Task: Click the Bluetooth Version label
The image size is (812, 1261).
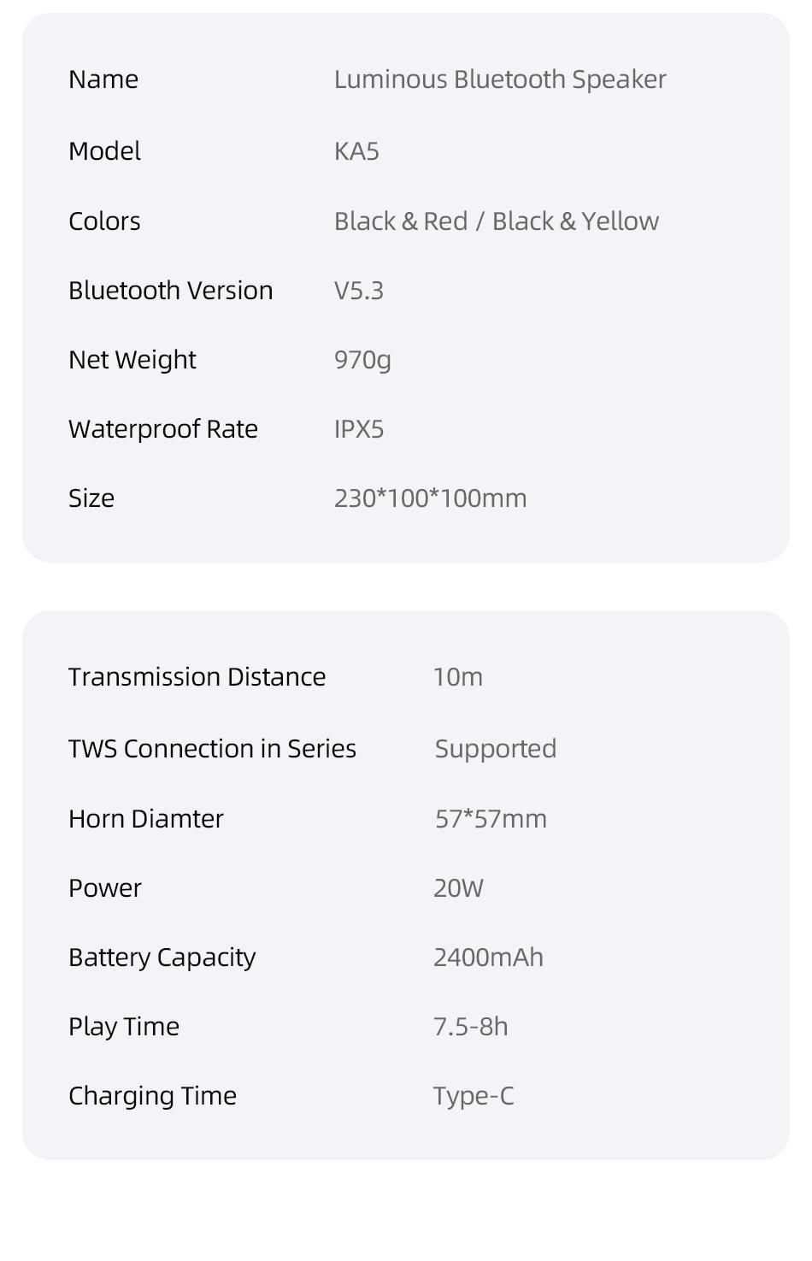Action: pyautogui.click(x=171, y=291)
